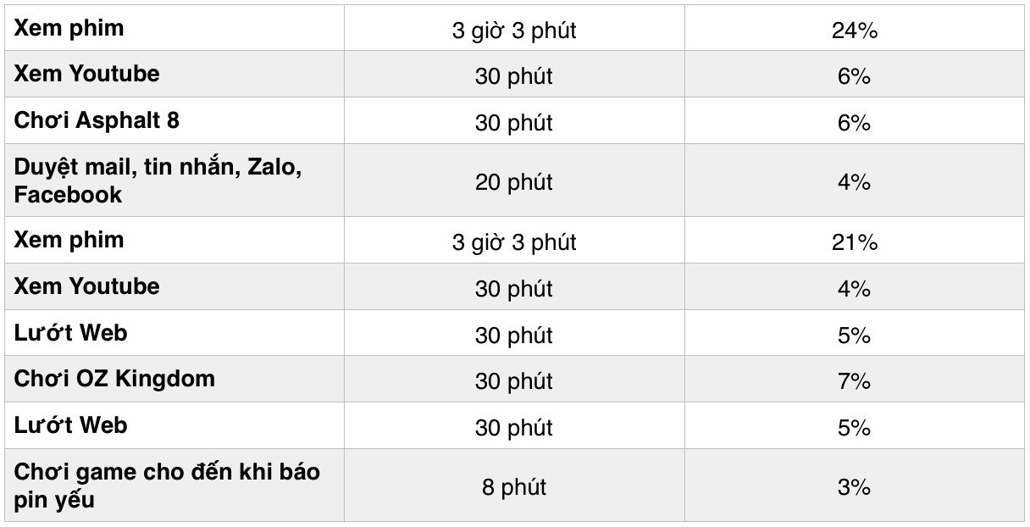Select the 21% battery cell

(854, 243)
